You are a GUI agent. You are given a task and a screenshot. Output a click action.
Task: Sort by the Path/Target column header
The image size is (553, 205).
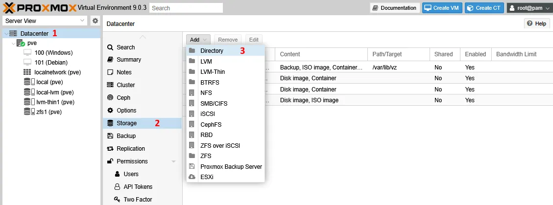tap(399, 54)
